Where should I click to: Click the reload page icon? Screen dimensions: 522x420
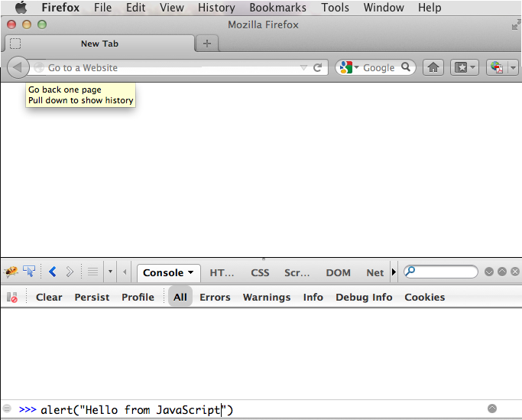point(318,67)
